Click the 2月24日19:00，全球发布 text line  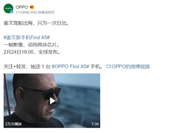coord(32,52)
